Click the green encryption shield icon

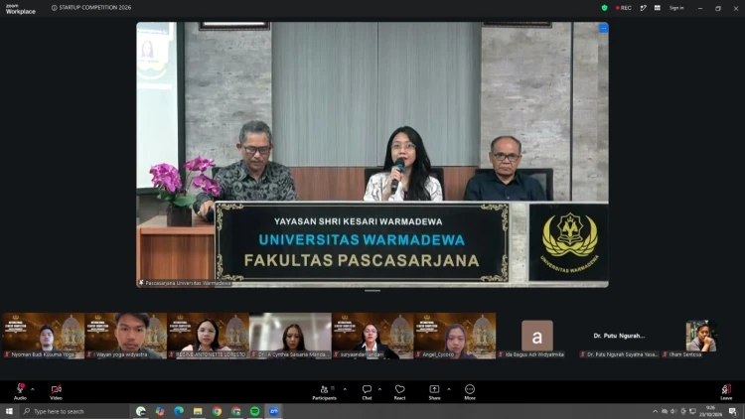pos(604,8)
